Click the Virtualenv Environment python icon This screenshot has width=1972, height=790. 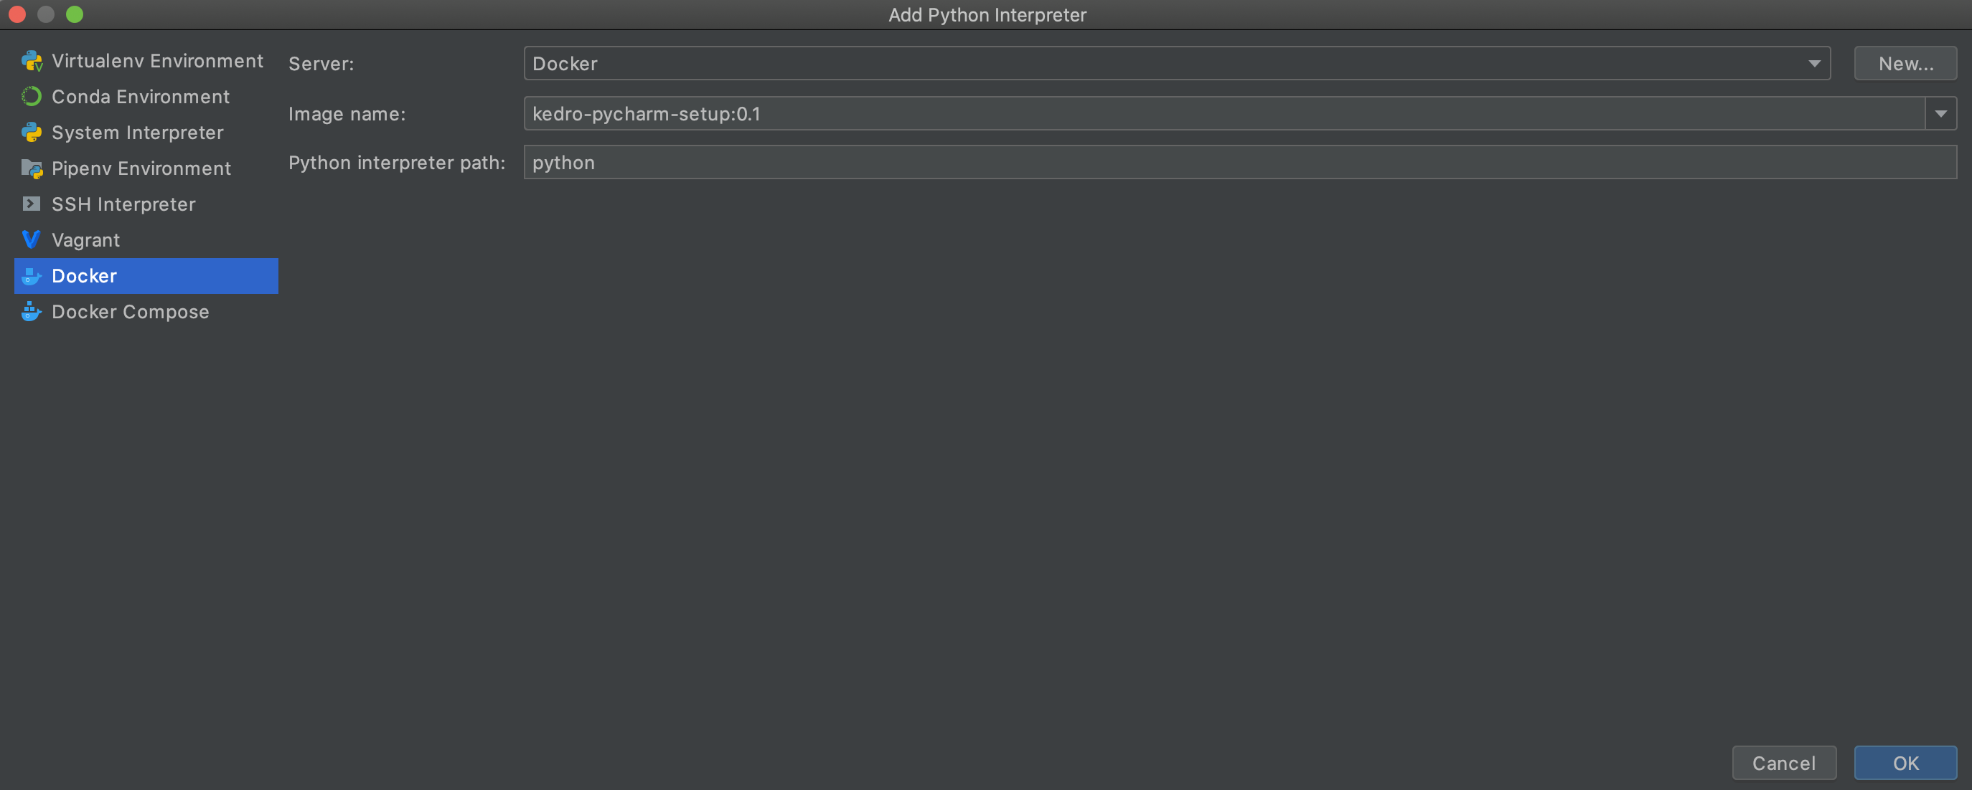point(32,61)
